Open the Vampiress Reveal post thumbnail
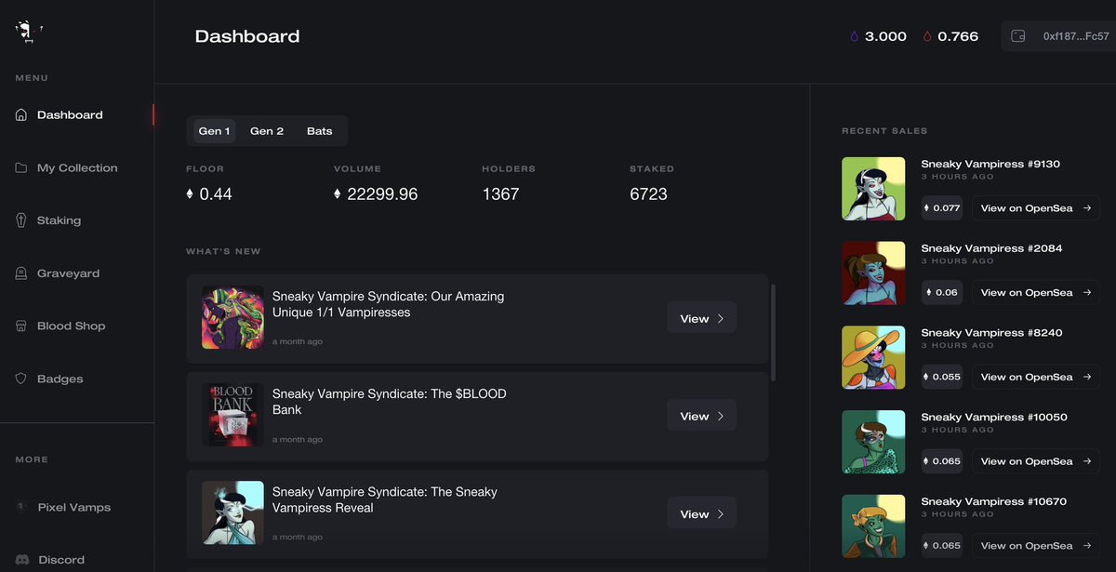 point(232,512)
